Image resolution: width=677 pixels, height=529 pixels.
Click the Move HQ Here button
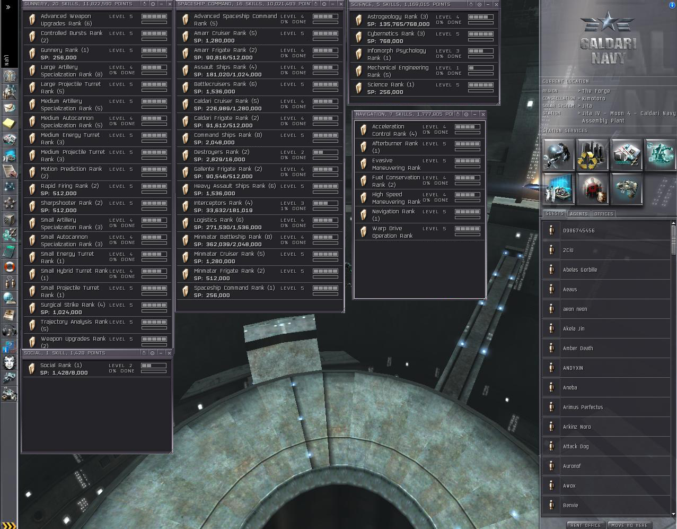click(629, 525)
